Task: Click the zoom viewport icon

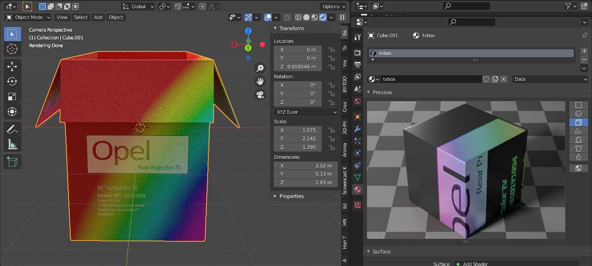Action: [260, 68]
